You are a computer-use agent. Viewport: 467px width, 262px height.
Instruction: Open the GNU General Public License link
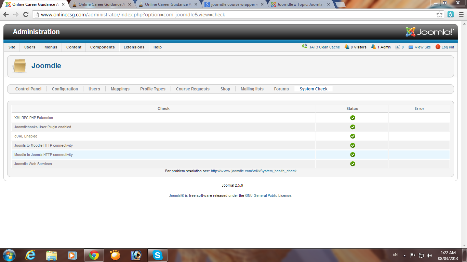click(268, 196)
